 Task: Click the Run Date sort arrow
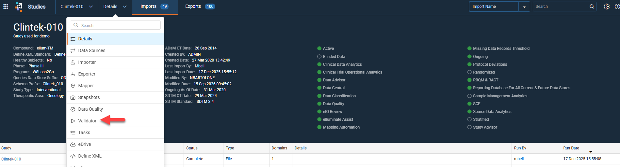(x=591, y=152)
